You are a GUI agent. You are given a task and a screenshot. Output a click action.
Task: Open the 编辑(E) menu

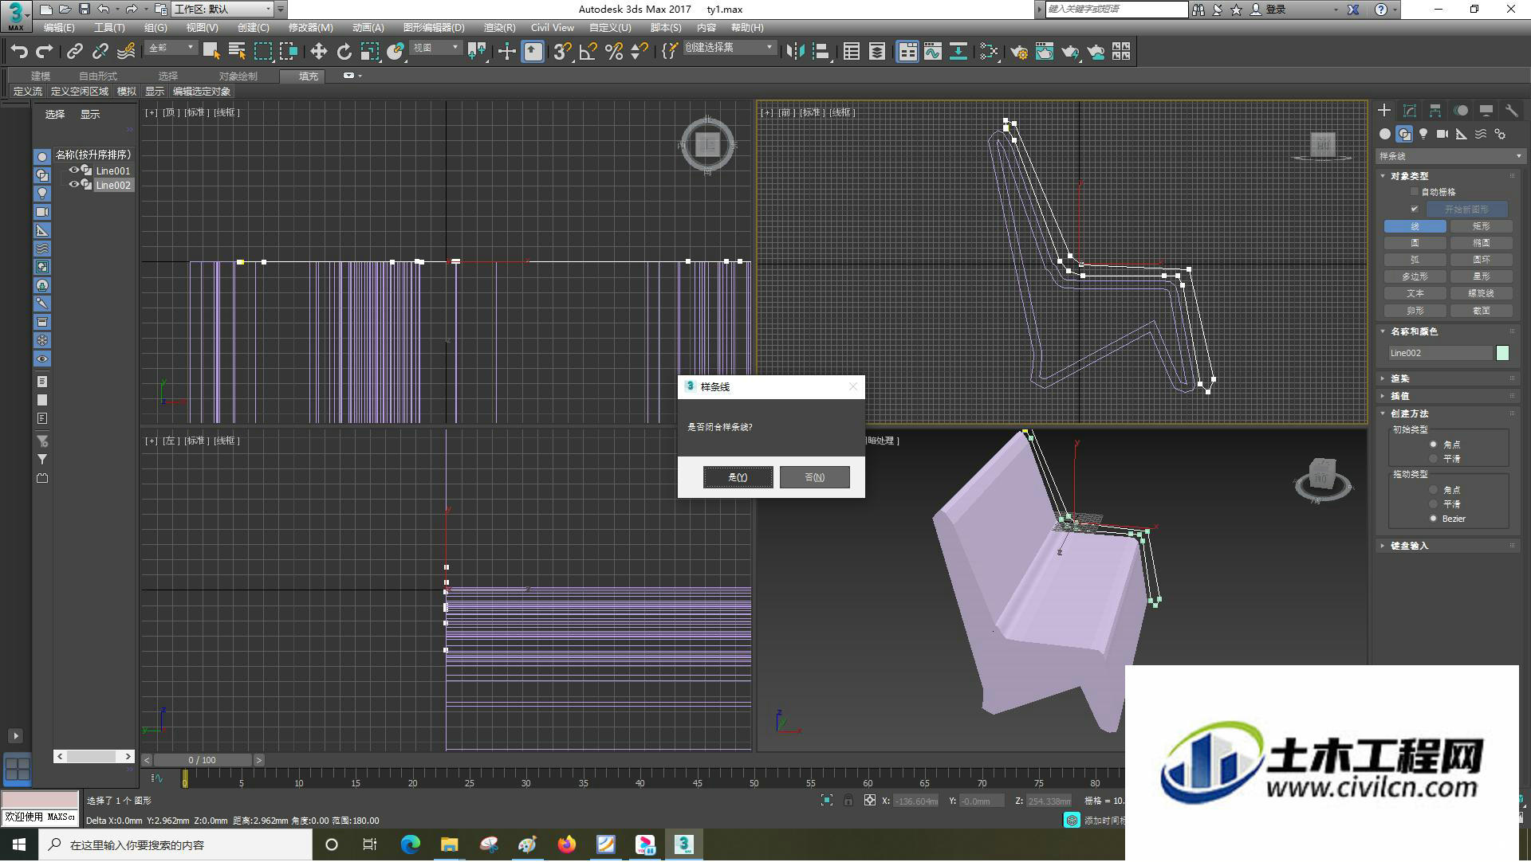point(59,28)
